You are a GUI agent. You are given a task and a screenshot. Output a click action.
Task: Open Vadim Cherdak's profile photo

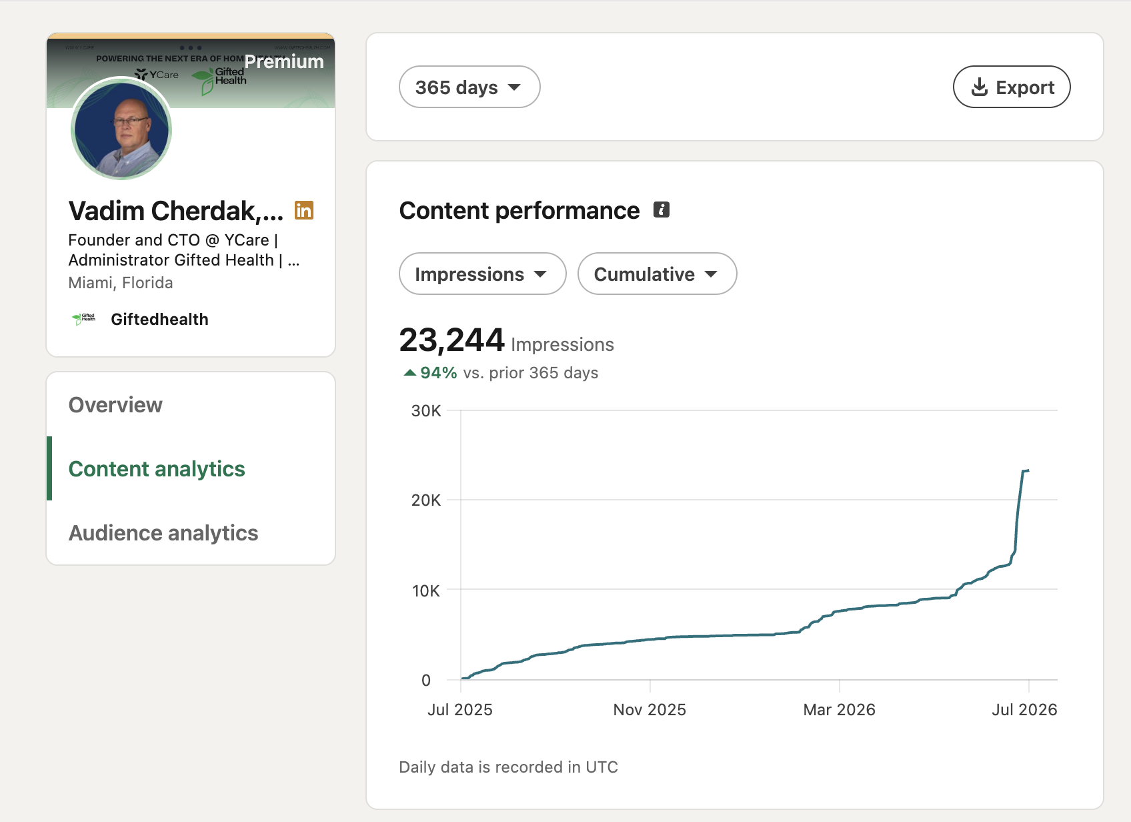(x=121, y=129)
